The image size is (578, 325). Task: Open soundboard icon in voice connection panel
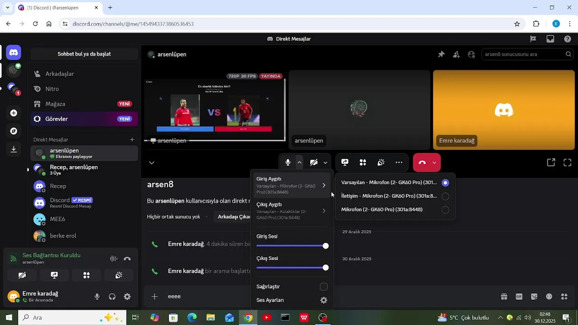[x=119, y=275]
